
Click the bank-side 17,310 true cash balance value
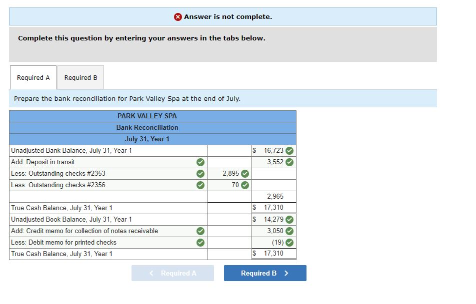tap(273, 208)
